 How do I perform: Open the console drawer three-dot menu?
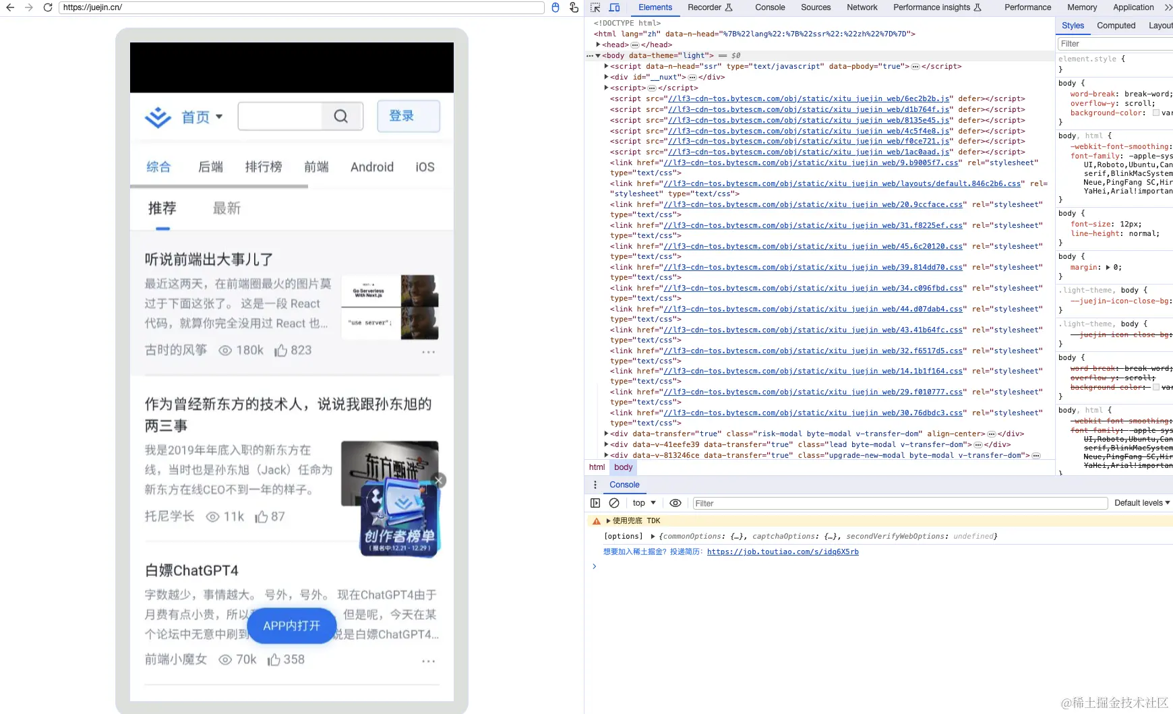595,485
